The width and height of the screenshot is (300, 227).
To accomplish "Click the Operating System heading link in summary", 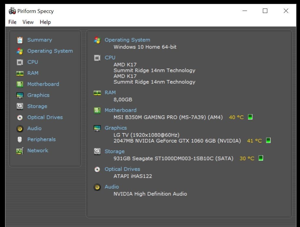I will [x=127, y=40].
